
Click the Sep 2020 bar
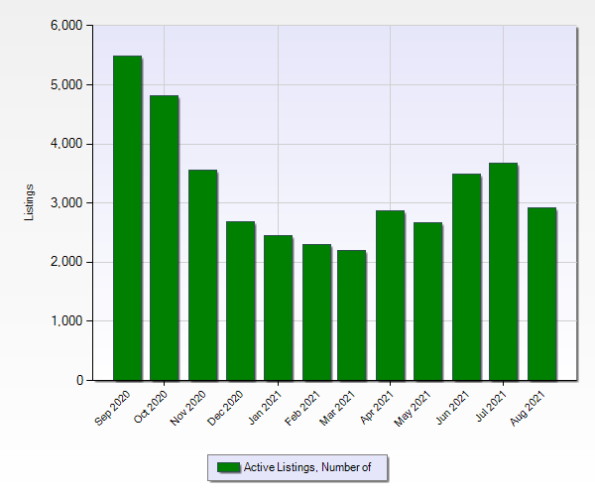[127, 218]
